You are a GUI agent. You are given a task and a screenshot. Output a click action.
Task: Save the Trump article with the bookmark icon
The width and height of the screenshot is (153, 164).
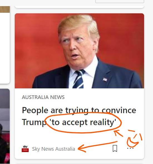click(115, 148)
